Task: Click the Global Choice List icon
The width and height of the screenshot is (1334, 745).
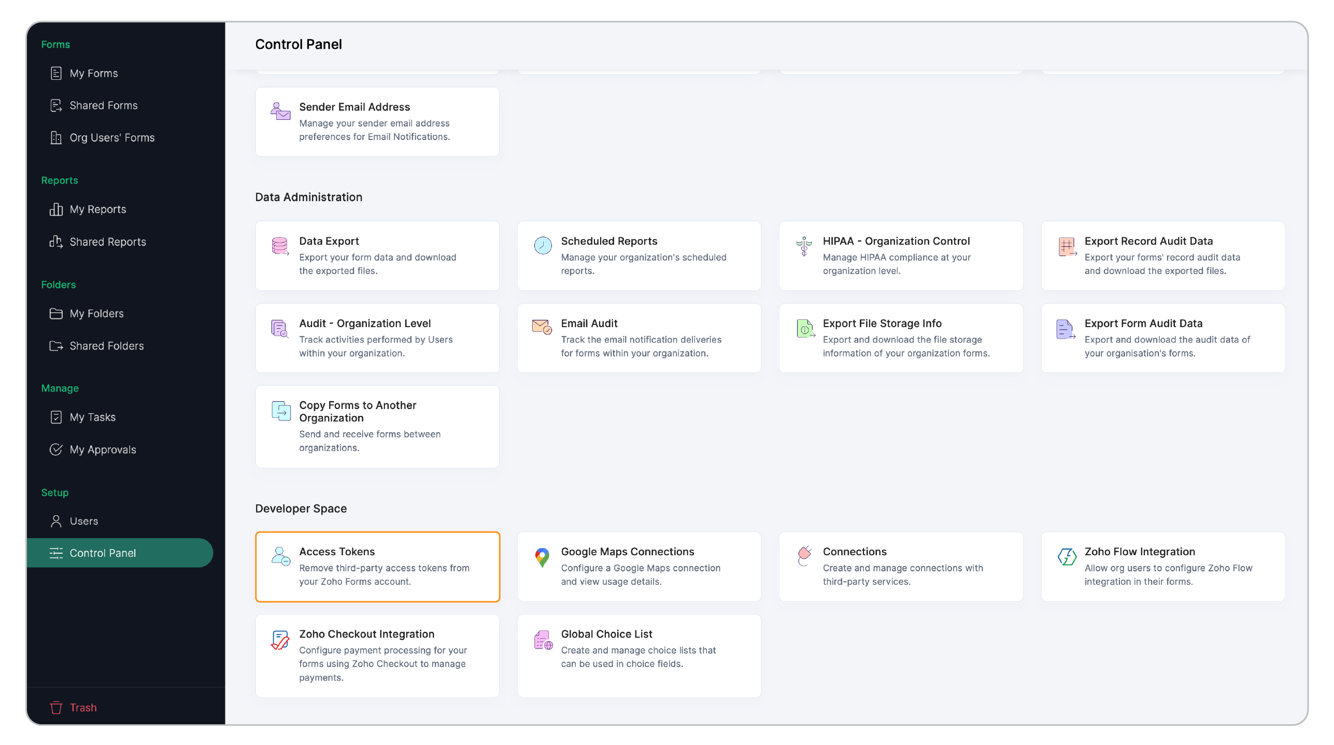Action: pyautogui.click(x=543, y=640)
